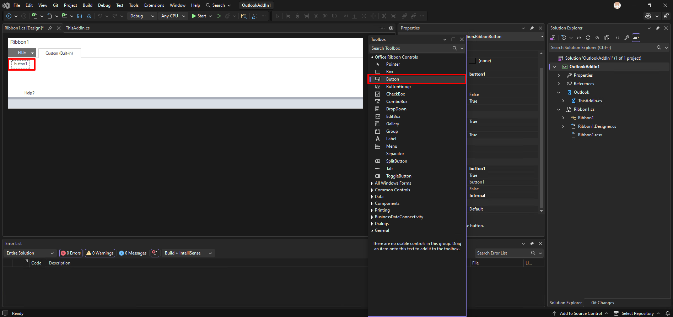Click Add to Source Control

581,313
